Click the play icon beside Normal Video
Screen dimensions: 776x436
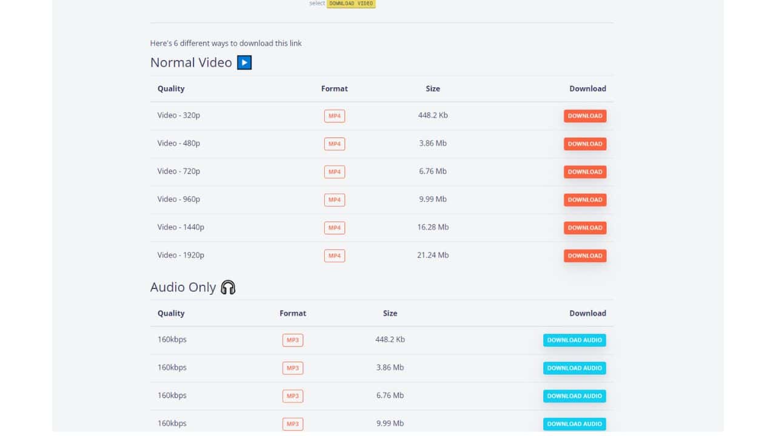[x=244, y=62]
